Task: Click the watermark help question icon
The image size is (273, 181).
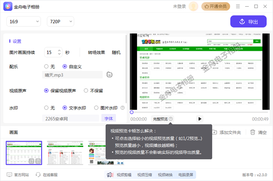Action: 123,108
